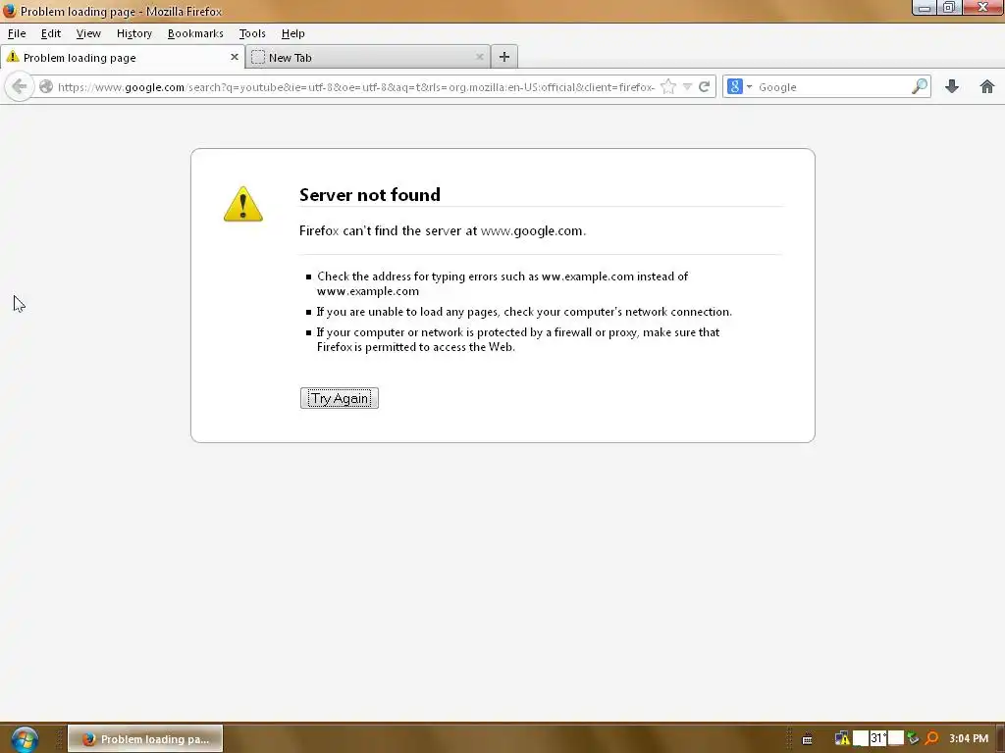Click the 'If you are unable to load' line
Viewport: 1005px width, 753px height.
(x=524, y=312)
